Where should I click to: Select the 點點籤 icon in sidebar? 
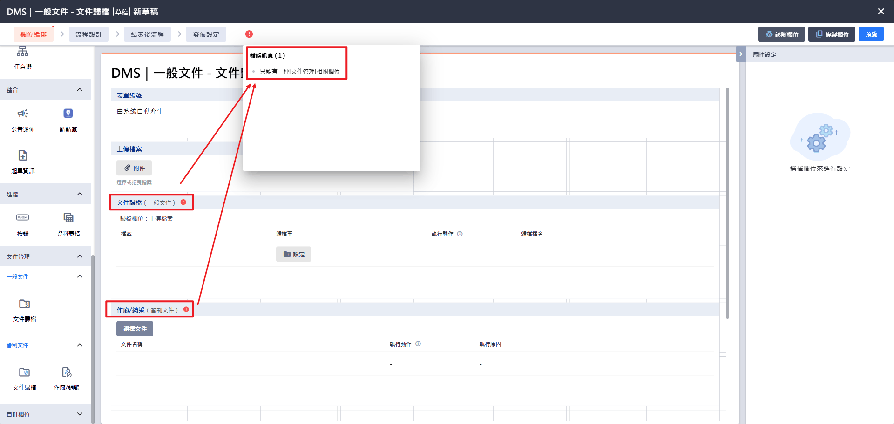(x=68, y=114)
